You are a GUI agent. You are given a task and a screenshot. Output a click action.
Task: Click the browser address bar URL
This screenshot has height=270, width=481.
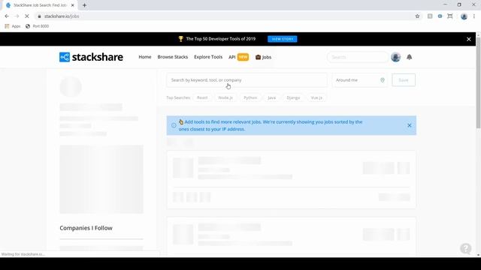[x=62, y=16]
